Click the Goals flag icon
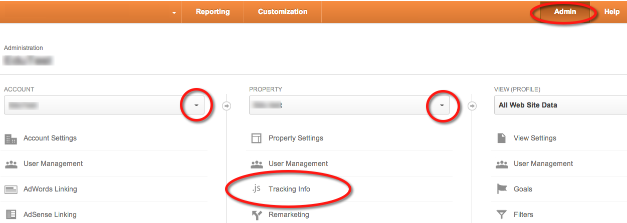The height and width of the screenshot is (223, 627). tap(501, 189)
